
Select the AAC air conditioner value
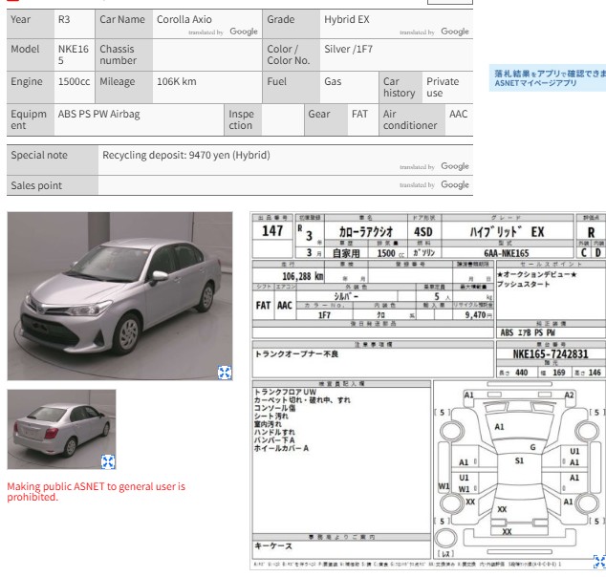(458, 114)
